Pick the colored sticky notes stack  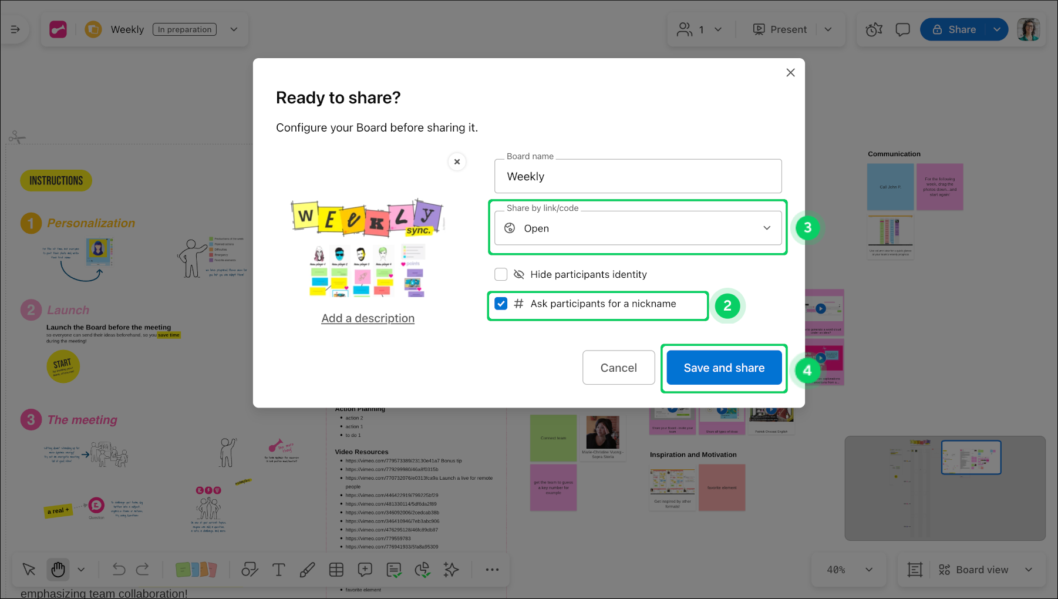(x=196, y=569)
